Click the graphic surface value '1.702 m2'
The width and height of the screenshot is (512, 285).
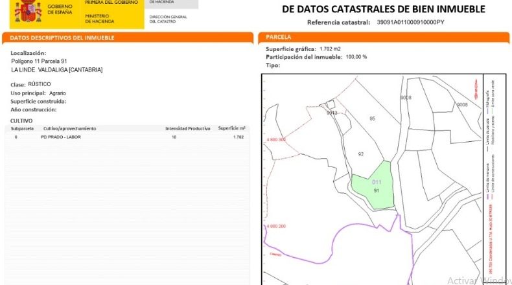[x=330, y=49]
